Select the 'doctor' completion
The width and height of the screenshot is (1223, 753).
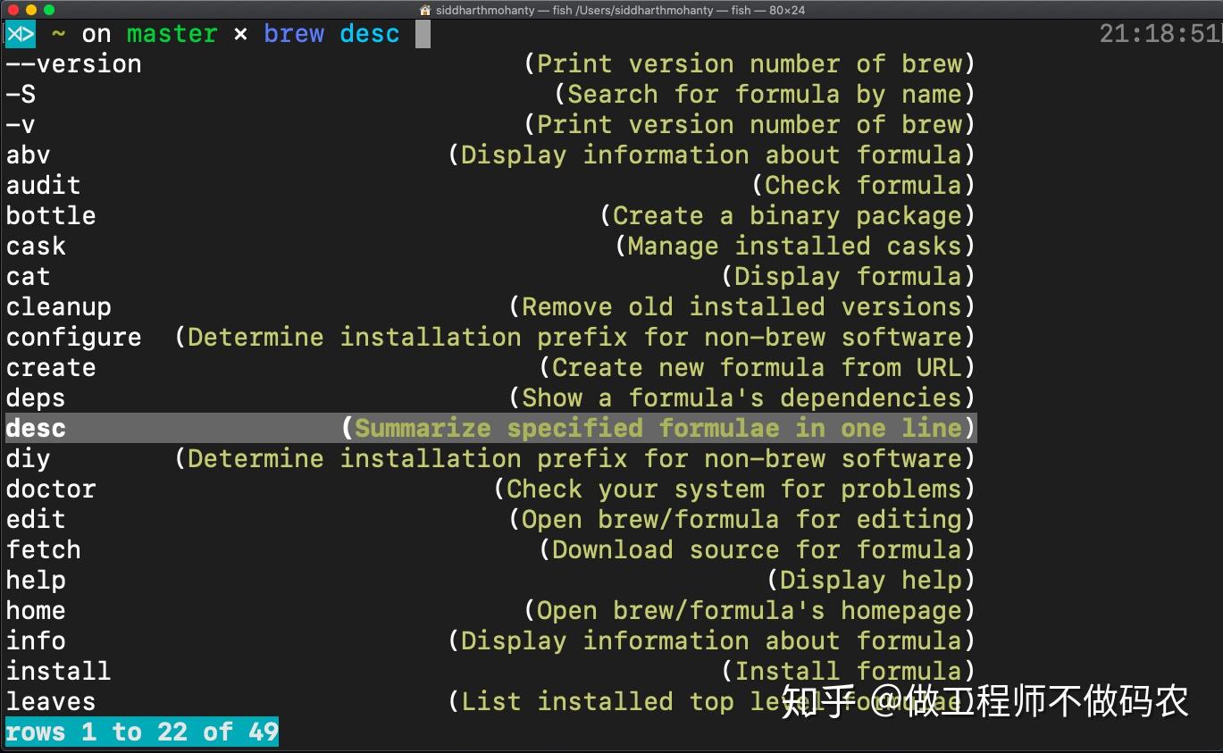[51, 489]
